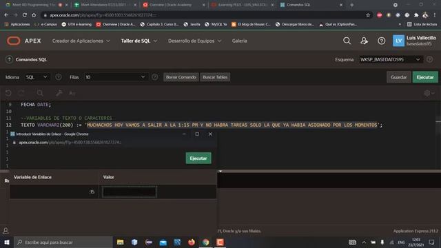Expand Desarrollo de Equipos menu
This screenshot has height=248, width=441.
tap(194, 41)
